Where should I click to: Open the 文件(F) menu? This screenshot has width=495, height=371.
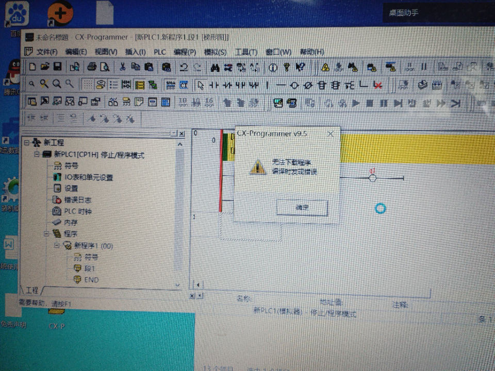pyautogui.click(x=46, y=52)
